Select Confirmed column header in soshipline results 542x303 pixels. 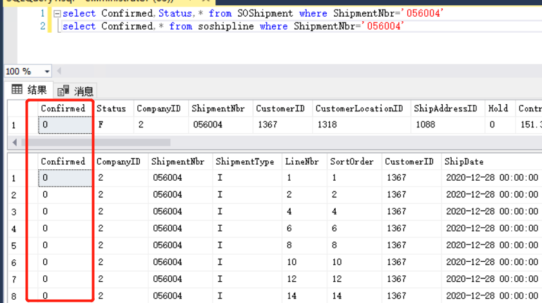coord(64,161)
